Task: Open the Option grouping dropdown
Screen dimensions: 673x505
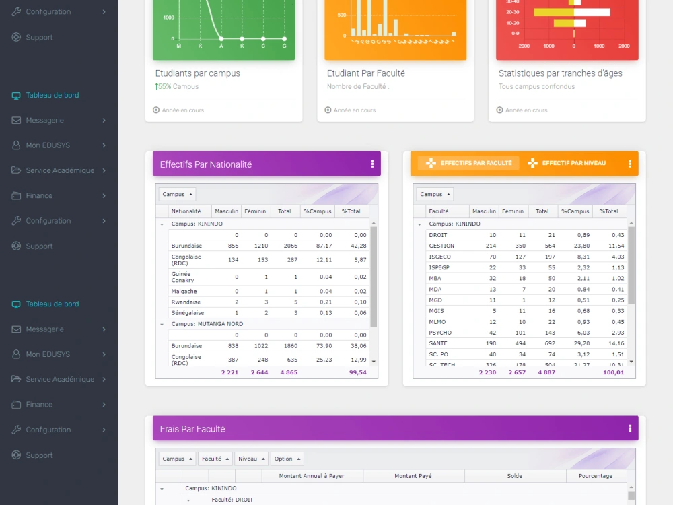Action: click(287, 459)
